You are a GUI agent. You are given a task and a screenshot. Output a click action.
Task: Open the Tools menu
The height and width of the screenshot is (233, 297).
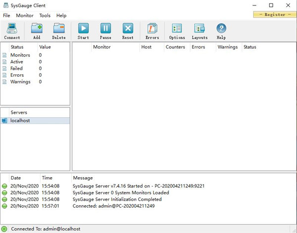tap(45, 16)
